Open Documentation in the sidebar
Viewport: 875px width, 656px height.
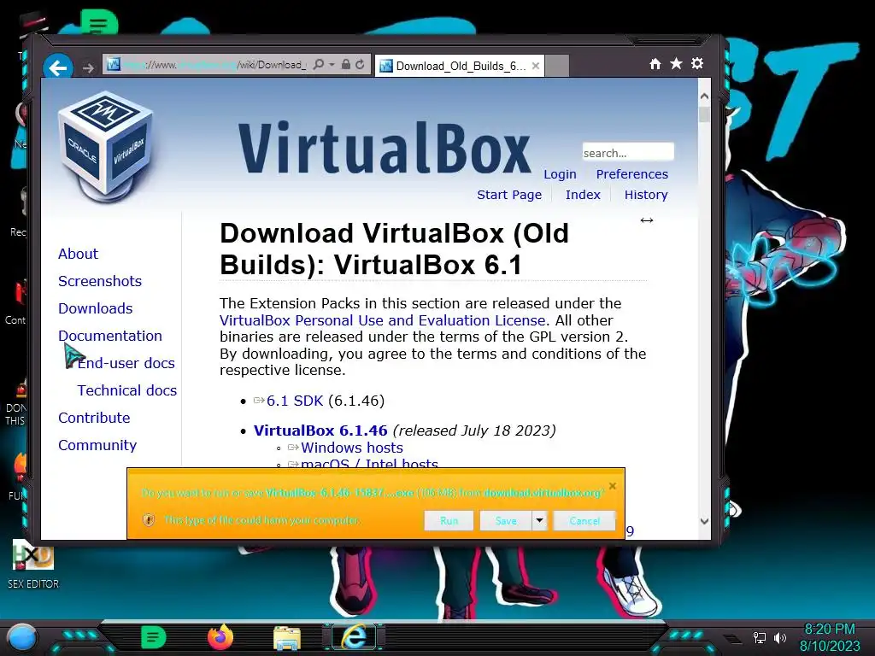[x=110, y=336]
